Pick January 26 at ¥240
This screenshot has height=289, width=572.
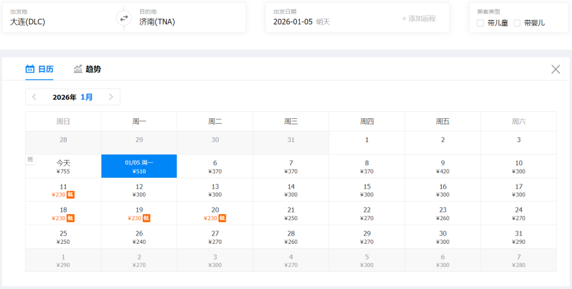click(x=139, y=237)
